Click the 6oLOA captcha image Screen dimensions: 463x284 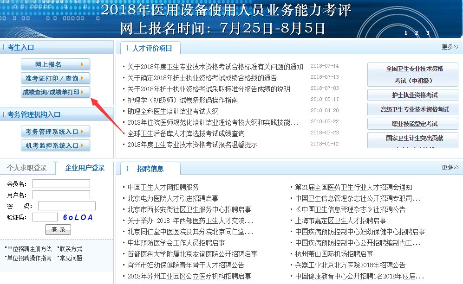coord(78,217)
